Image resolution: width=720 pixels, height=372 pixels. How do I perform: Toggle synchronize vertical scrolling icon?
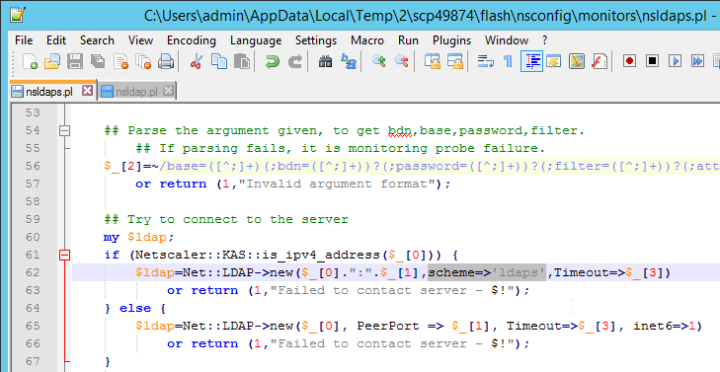click(x=432, y=61)
